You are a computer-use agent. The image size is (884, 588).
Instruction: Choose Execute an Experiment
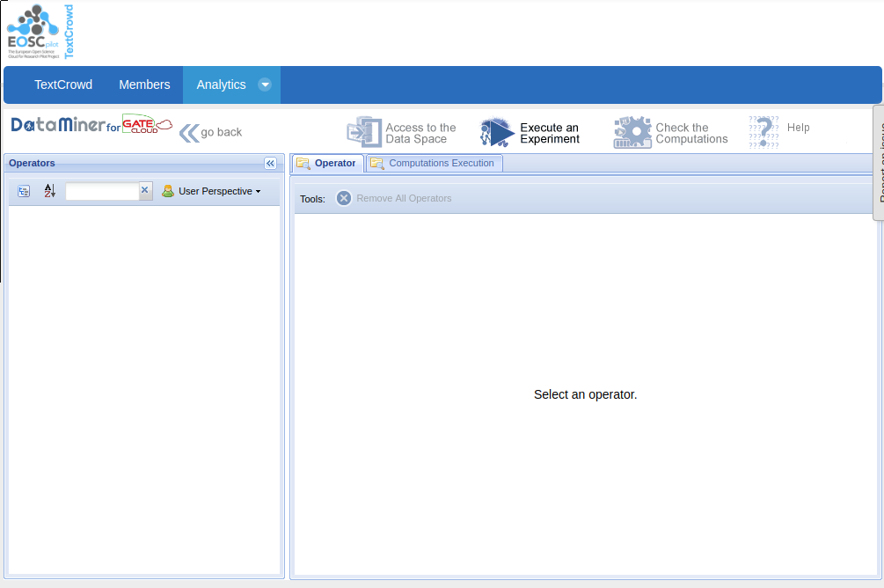550,133
